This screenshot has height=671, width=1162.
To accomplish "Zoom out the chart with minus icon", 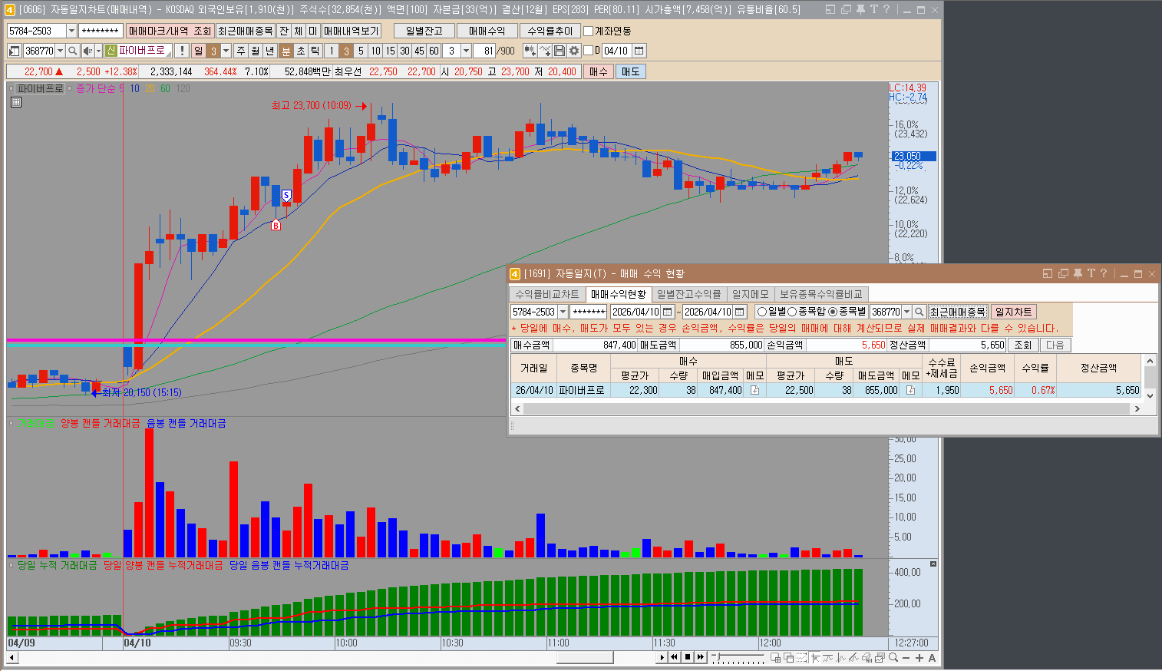I will 906,658.
